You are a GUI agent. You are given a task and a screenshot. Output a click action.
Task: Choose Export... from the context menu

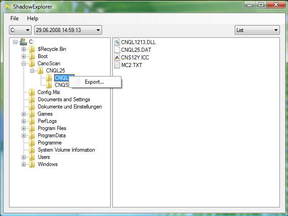[x=94, y=82]
